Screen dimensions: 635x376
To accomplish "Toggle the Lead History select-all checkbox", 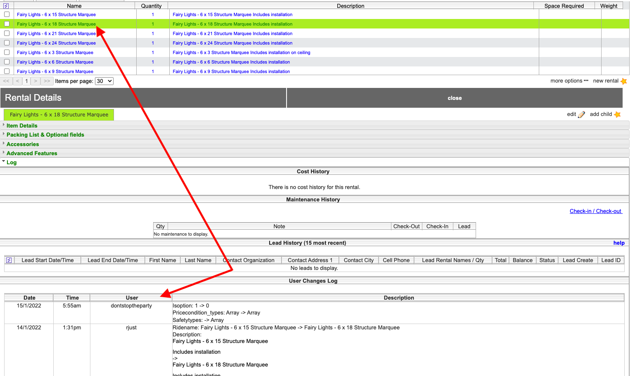I will (9, 260).
